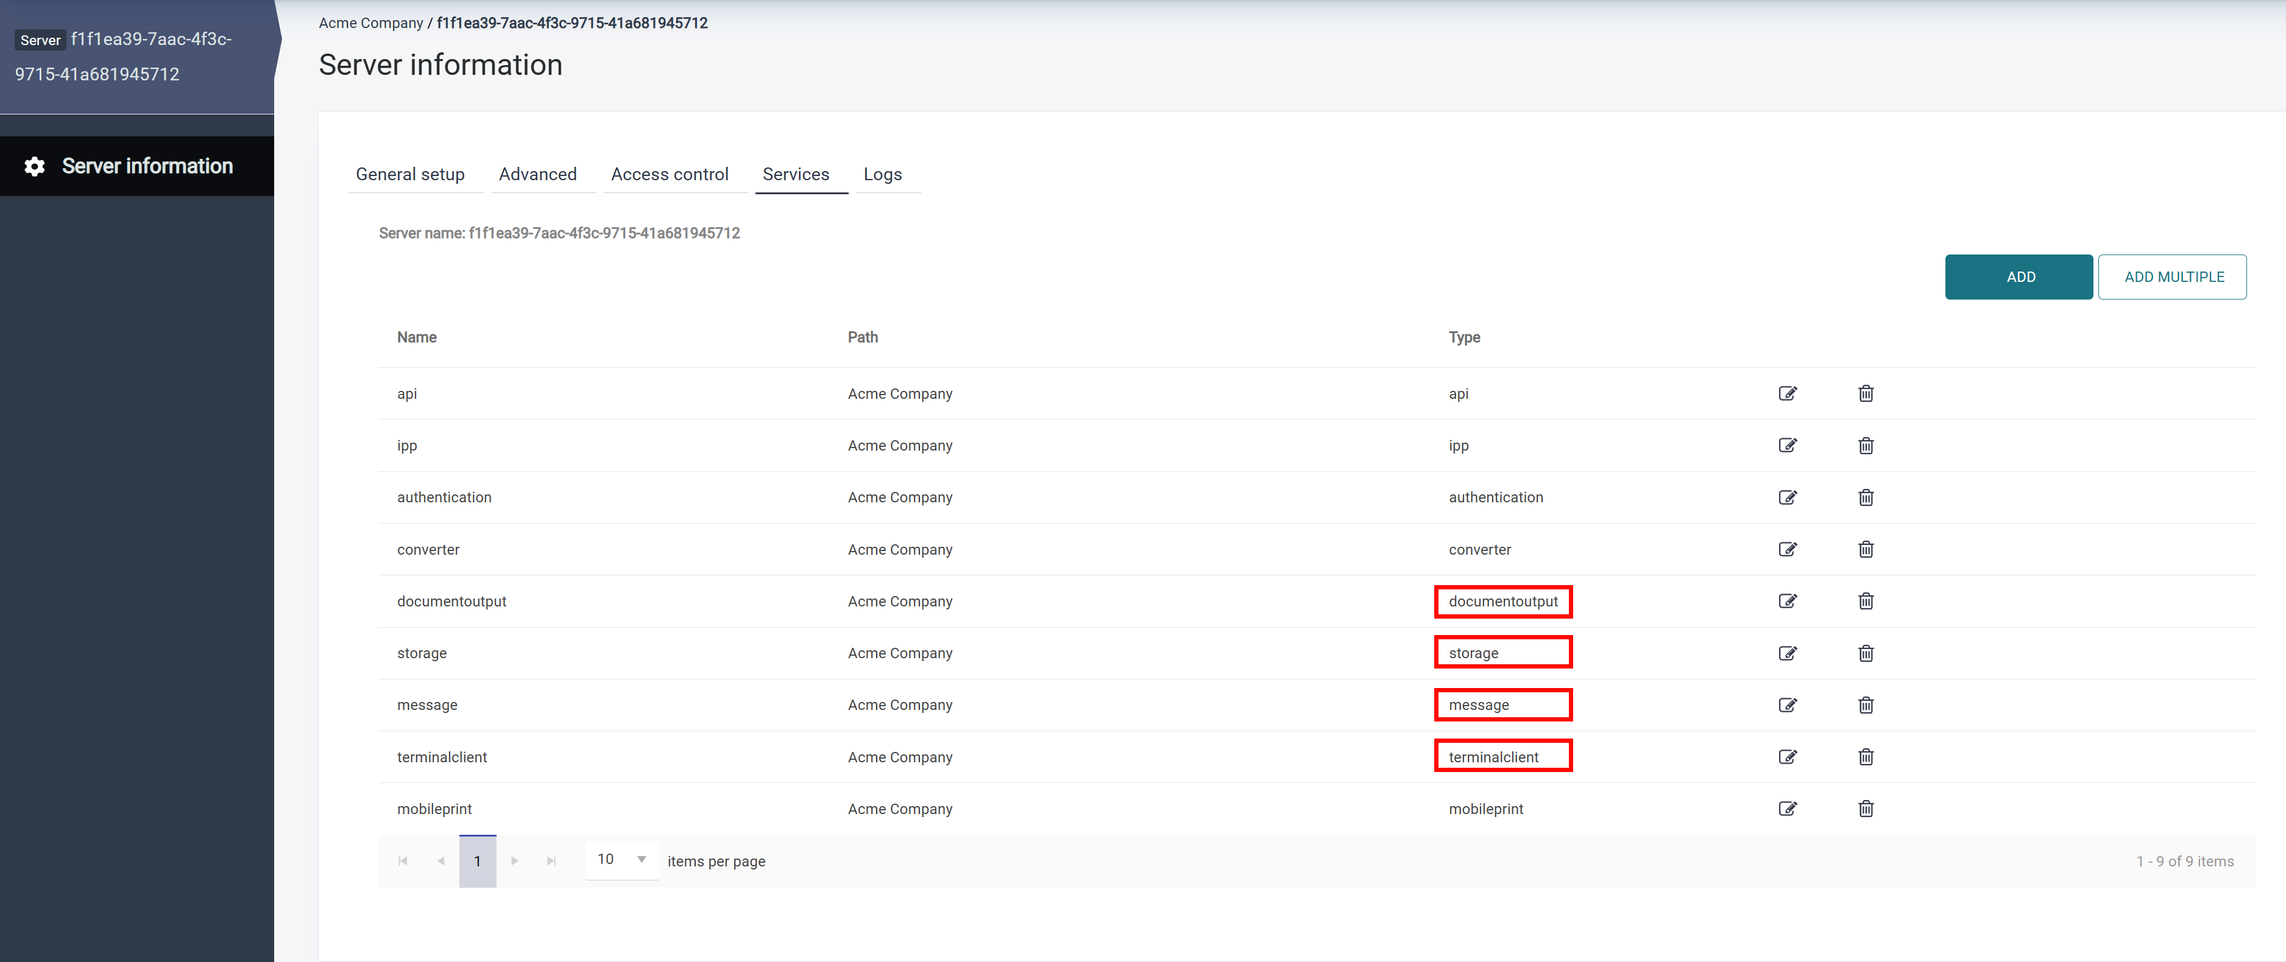Open the Access control tab
The width and height of the screenshot is (2286, 962).
click(669, 175)
